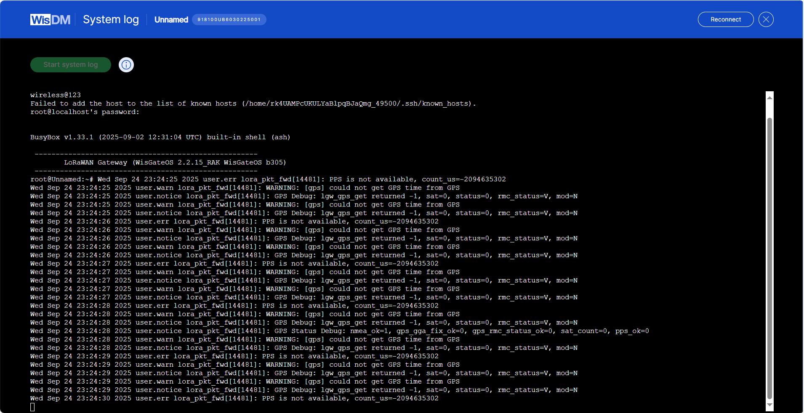The image size is (804, 413).
Task: Click the LoRaWAN Gateway WisGateOS banner line
Action: click(174, 162)
